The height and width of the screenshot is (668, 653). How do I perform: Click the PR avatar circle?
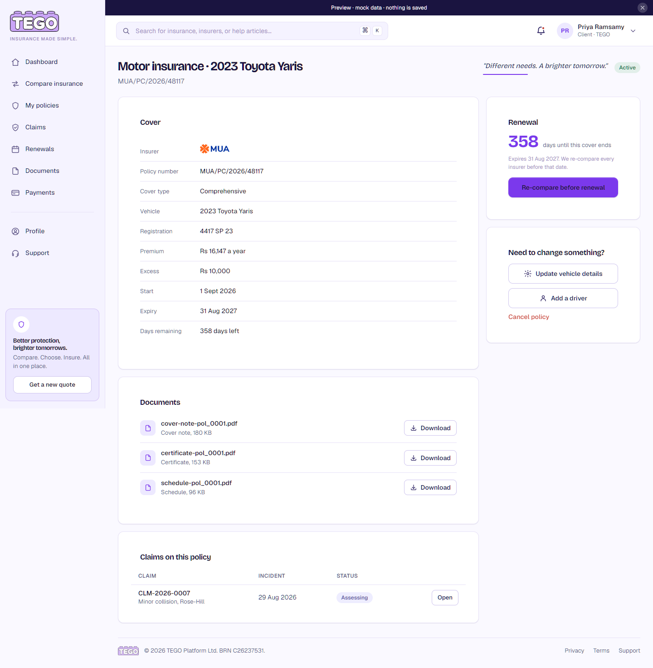(565, 31)
